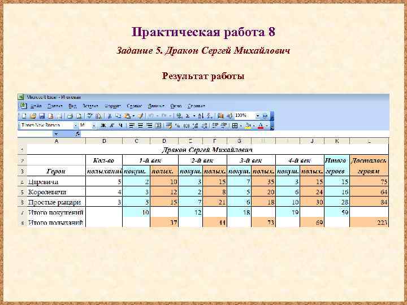Click Decrease Decimal icon
Viewport: 407px width, 305px height.
205,126
